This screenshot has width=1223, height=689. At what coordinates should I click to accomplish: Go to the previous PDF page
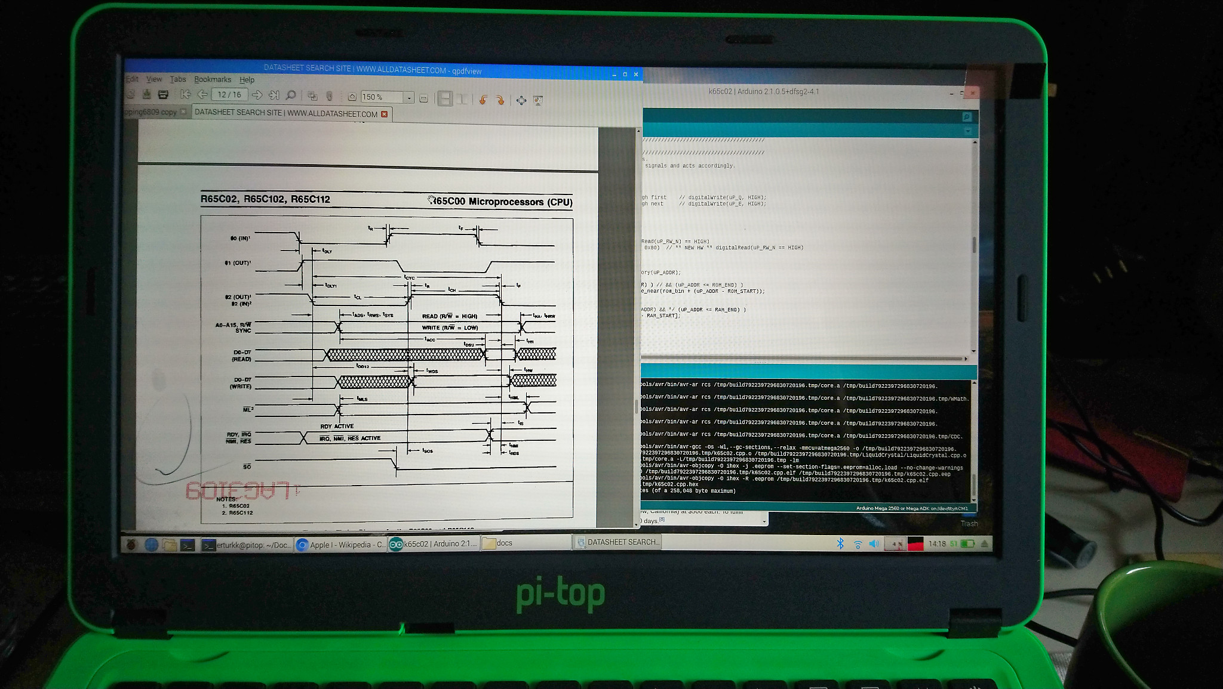pyautogui.click(x=202, y=94)
